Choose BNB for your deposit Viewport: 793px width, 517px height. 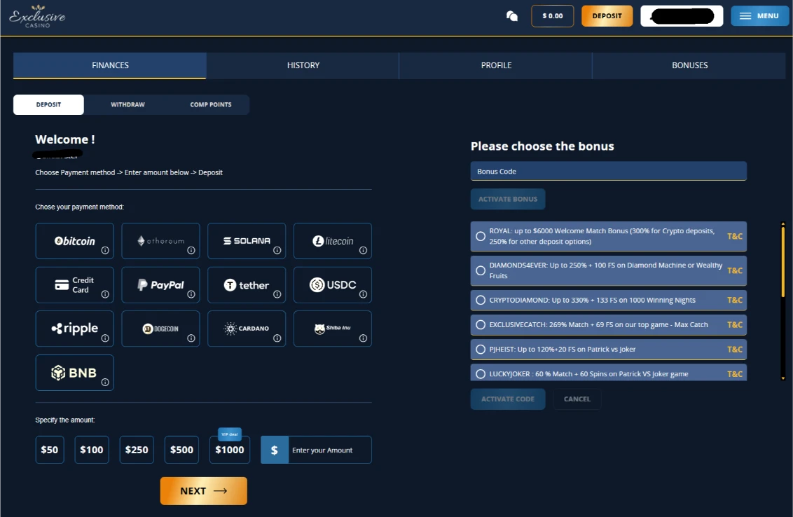coord(74,372)
